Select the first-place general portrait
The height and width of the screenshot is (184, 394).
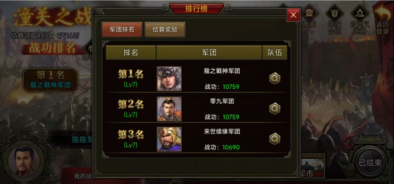click(x=169, y=79)
